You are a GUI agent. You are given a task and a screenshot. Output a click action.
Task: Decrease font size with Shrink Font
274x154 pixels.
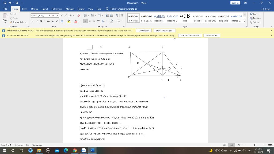click(66, 15)
